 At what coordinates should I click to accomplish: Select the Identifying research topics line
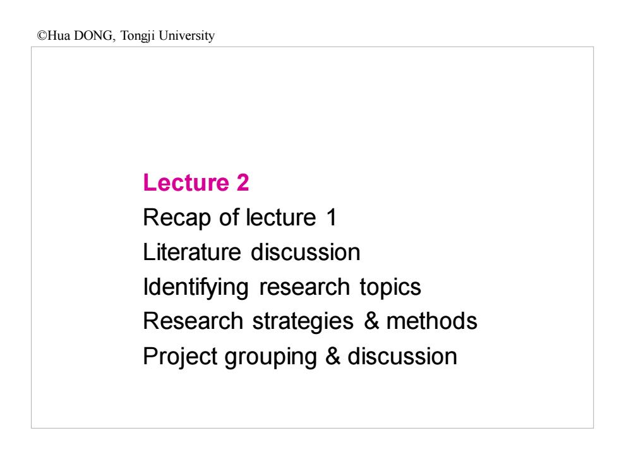click(282, 287)
